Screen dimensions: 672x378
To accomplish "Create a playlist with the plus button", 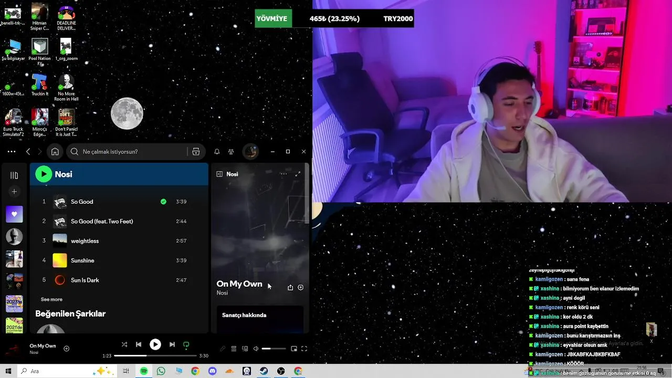I will [x=14, y=192].
